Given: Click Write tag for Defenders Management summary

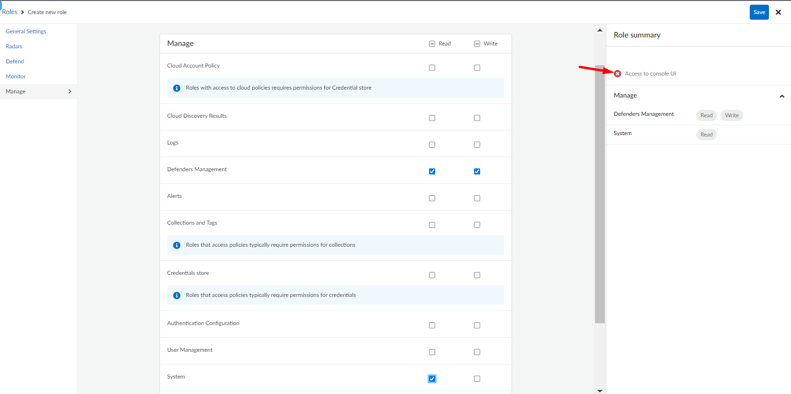Looking at the screenshot, I should tap(732, 115).
